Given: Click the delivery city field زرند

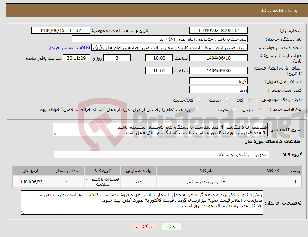Looking at the screenshot, I should [218, 90].
